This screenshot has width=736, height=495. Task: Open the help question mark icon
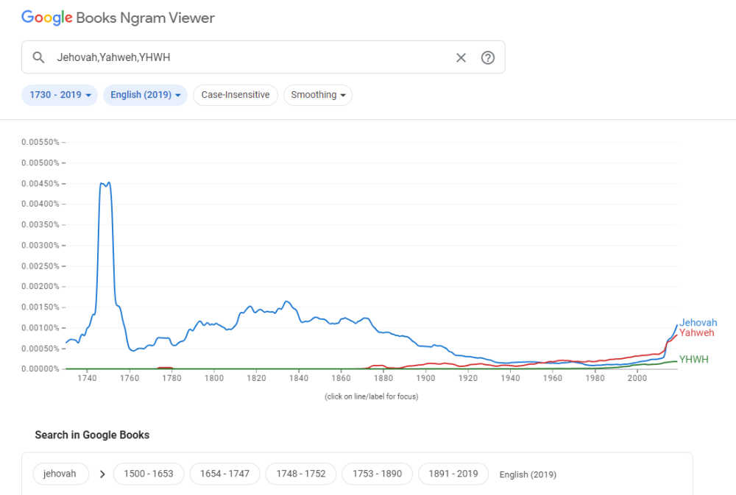tap(487, 57)
